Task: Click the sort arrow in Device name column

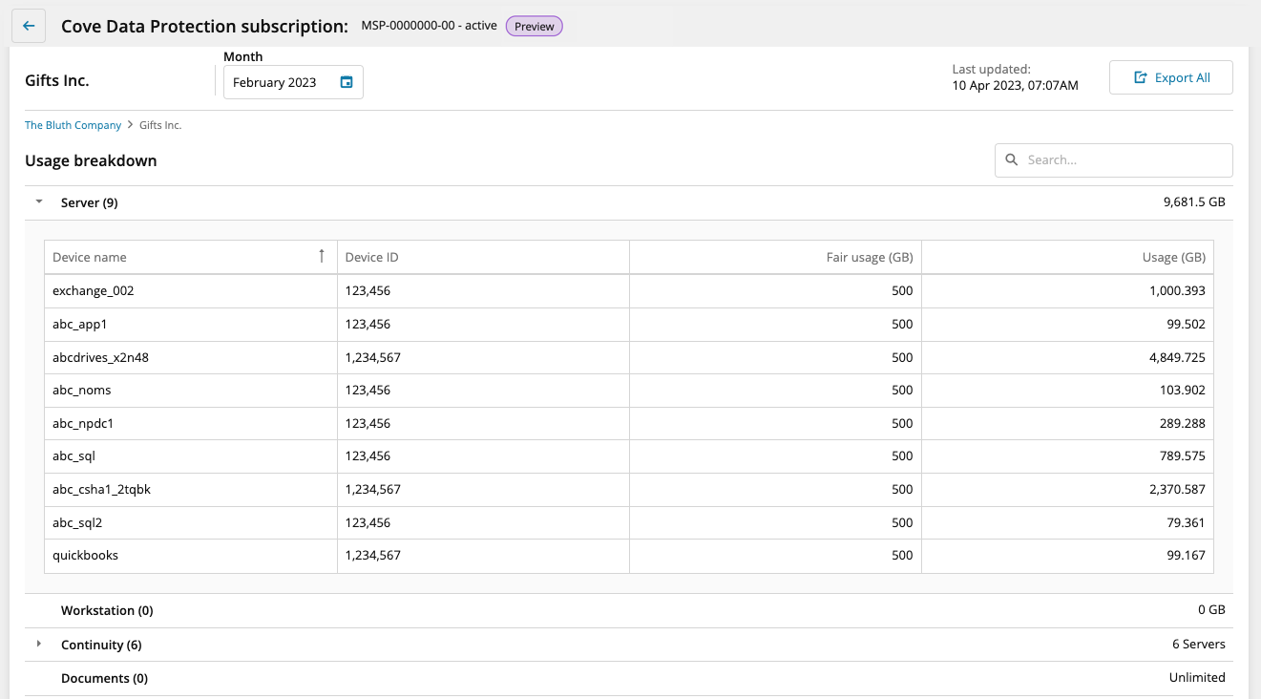Action: (322, 256)
